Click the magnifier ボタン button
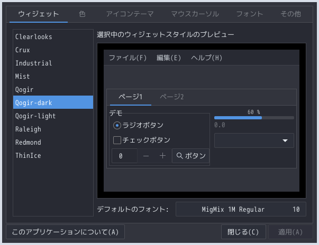The image size is (319, 245). tap(190, 156)
